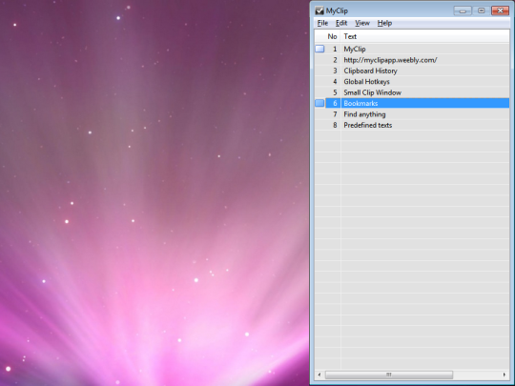Open the File menu
Screen dimensions: 515x386
[x=322, y=23]
